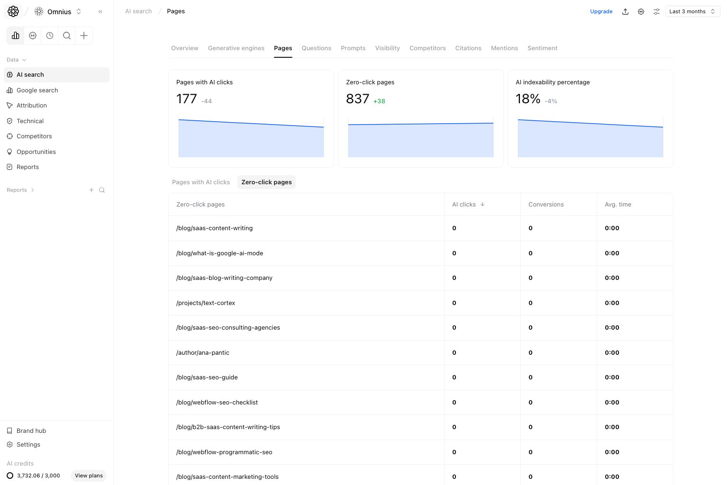Switch to the Sentiment tab
This screenshot has width=728, height=485.
(543, 48)
